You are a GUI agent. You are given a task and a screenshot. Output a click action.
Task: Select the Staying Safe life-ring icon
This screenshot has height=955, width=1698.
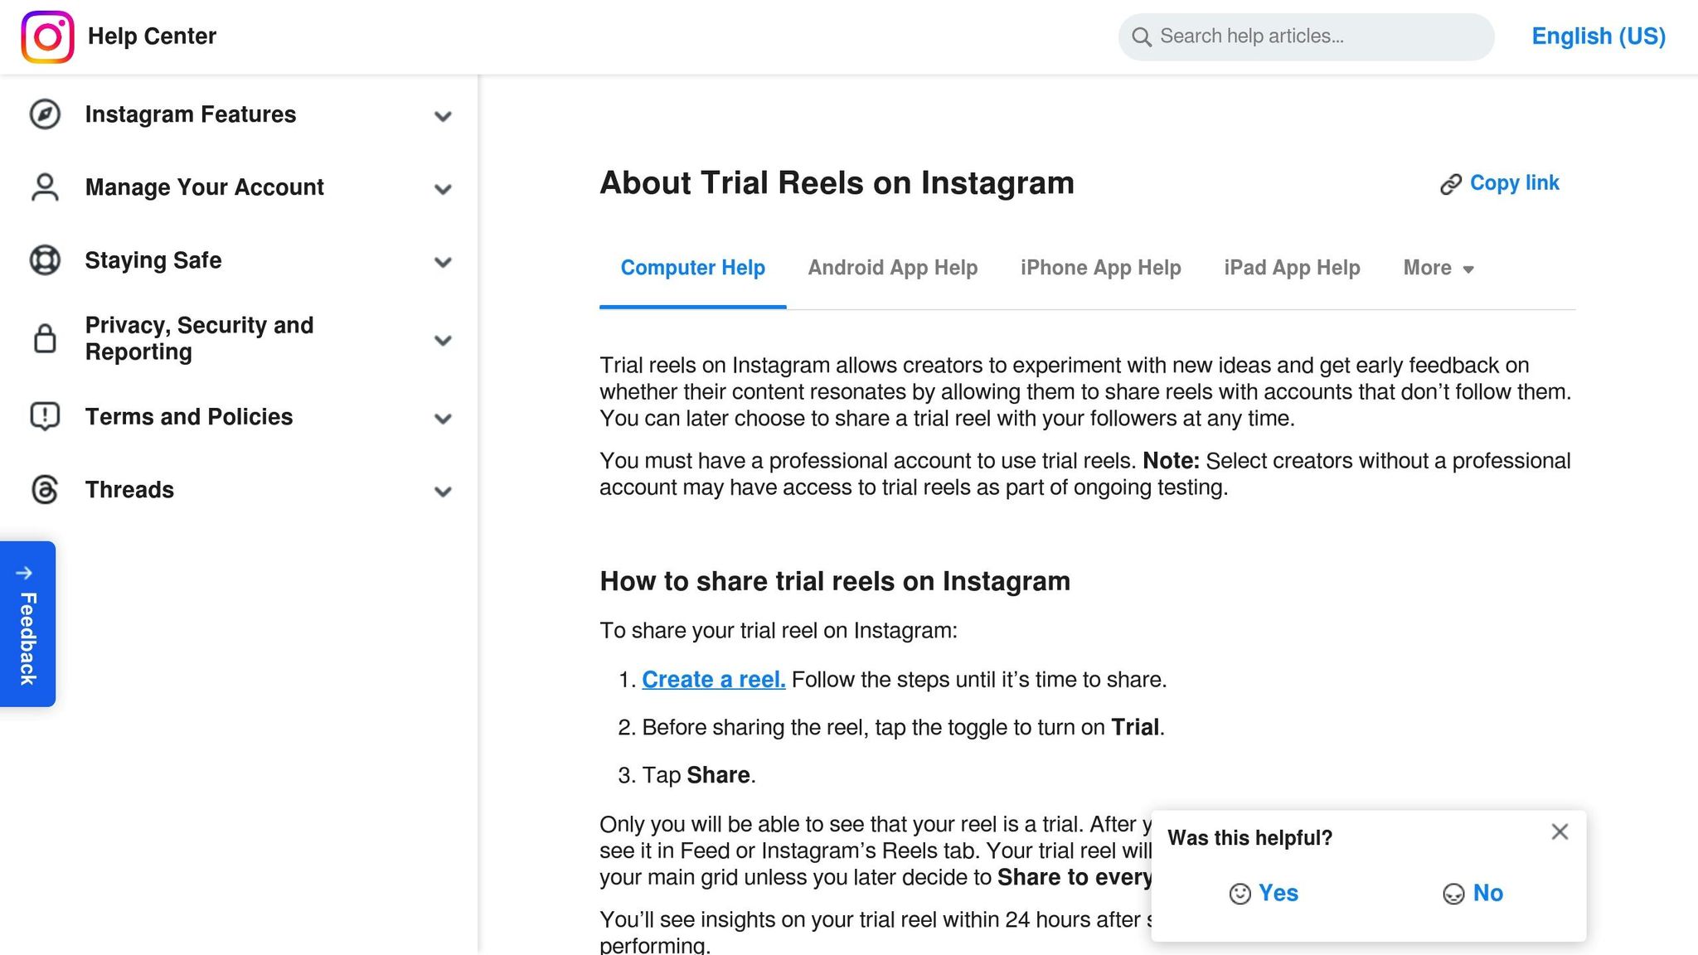pyautogui.click(x=44, y=261)
